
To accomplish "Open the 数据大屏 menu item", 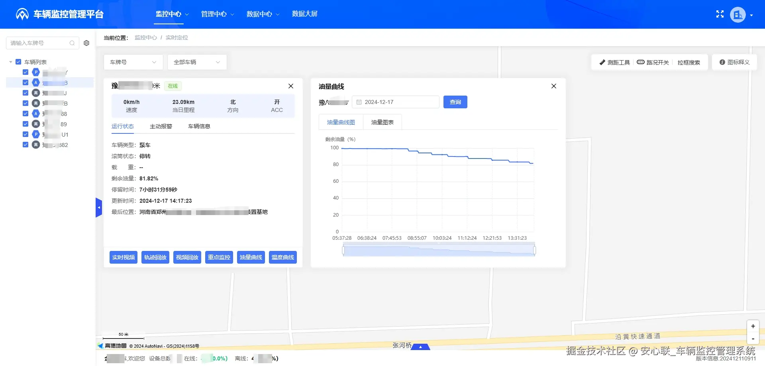I will pos(305,14).
